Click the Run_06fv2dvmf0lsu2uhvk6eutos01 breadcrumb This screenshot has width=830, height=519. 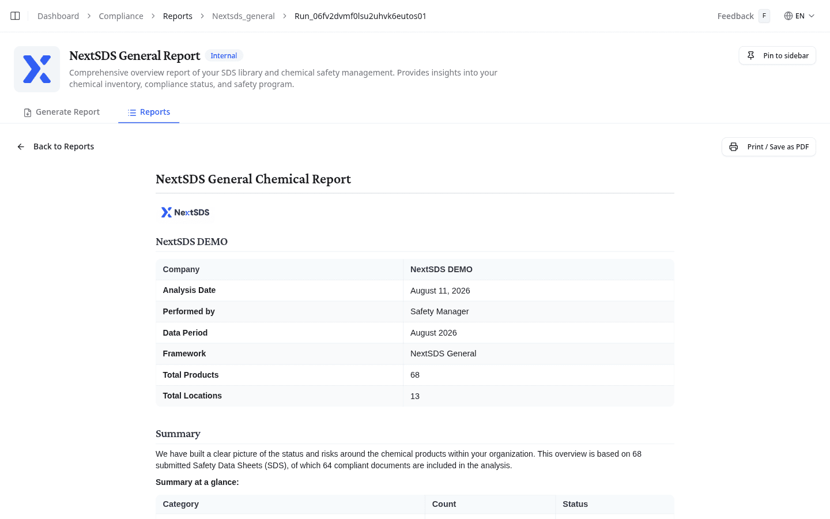[x=360, y=16]
